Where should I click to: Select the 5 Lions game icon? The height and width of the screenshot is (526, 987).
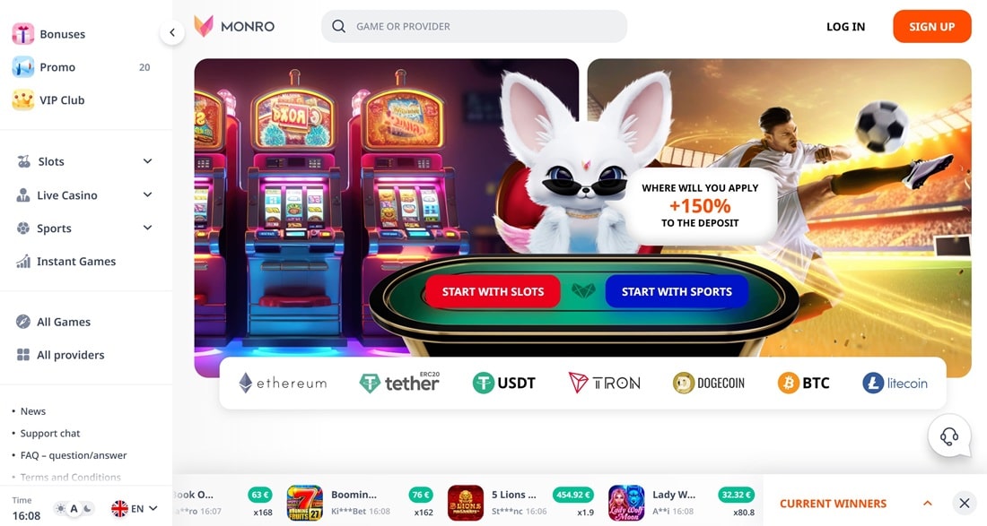(466, 503)
